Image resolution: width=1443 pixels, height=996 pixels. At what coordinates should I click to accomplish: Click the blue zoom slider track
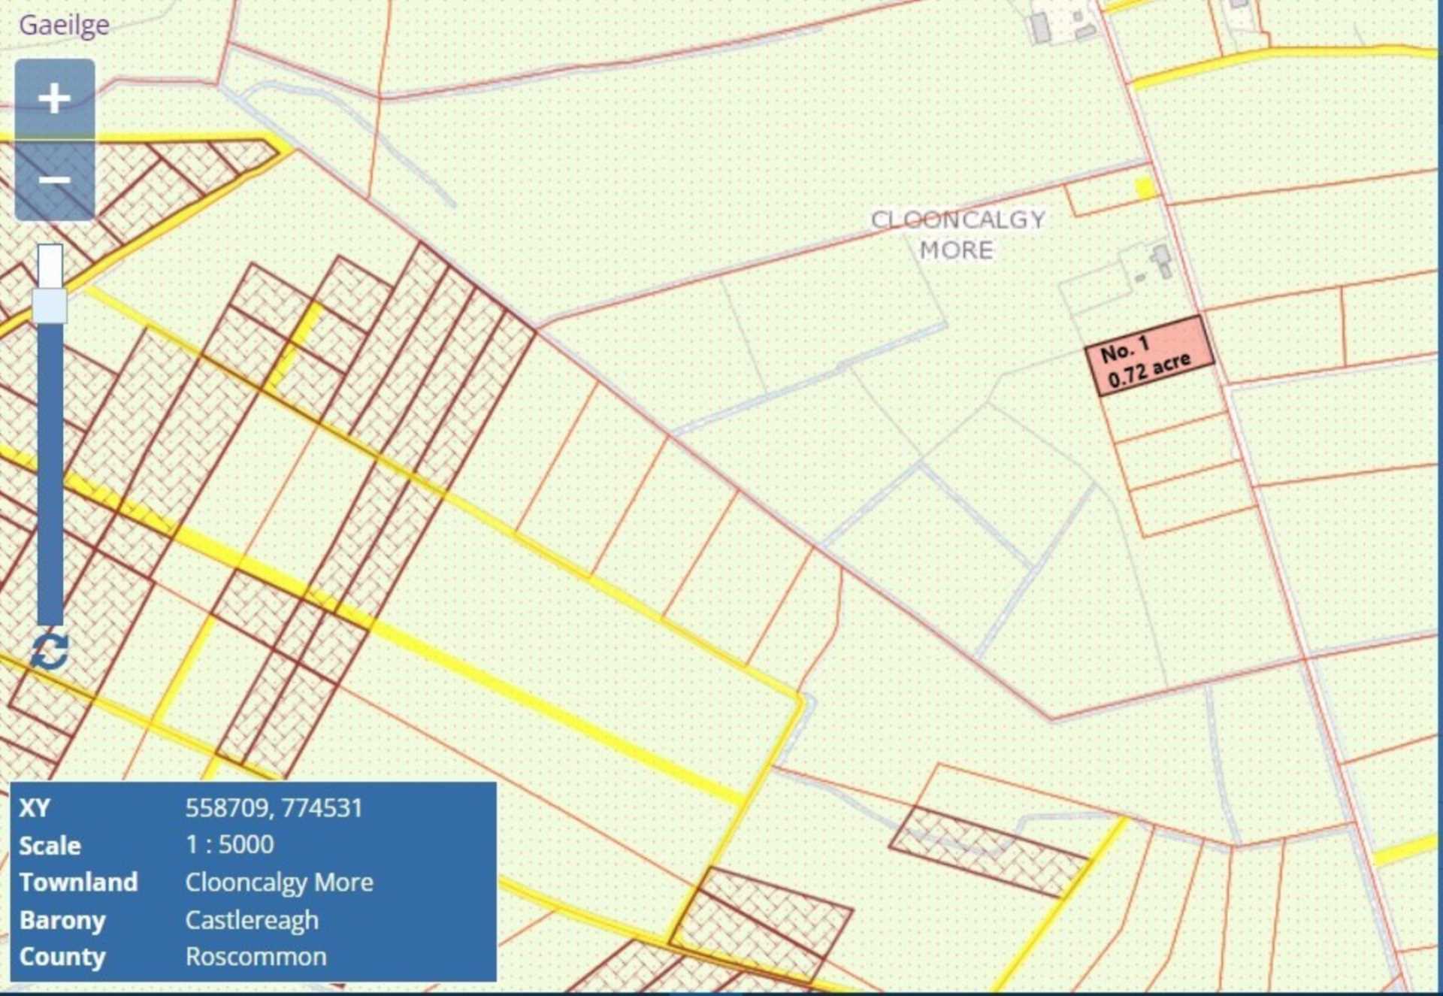[x=50, y=474]
